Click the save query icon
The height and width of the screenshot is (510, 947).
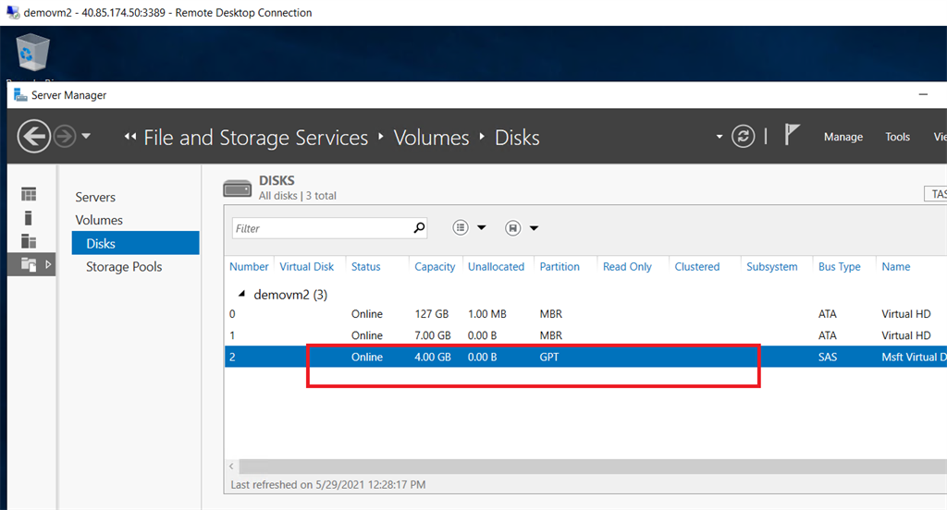pyautogui.click(x=512, y=227)
